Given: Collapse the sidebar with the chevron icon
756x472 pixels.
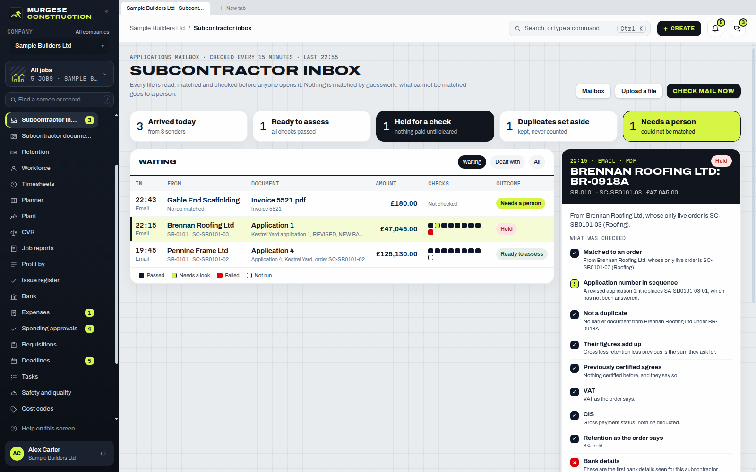Looking at the screenshot, I should [106, 11].
